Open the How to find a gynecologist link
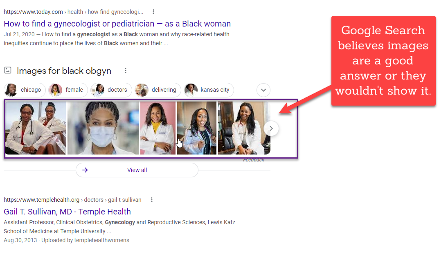This screenshot has height=254, width=439. 117,24
